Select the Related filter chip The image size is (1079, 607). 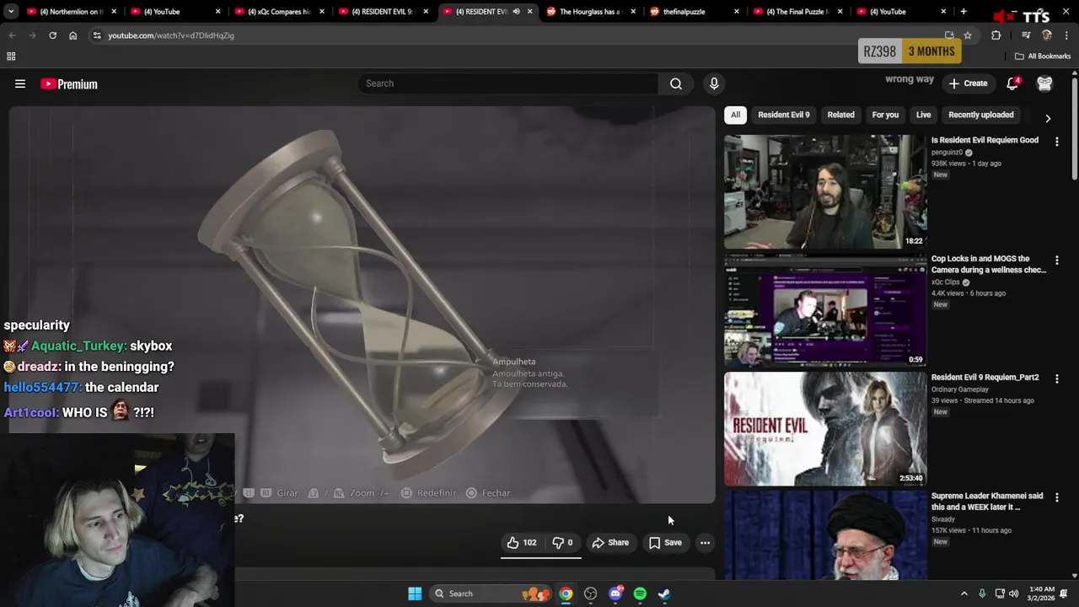point(840,115)
